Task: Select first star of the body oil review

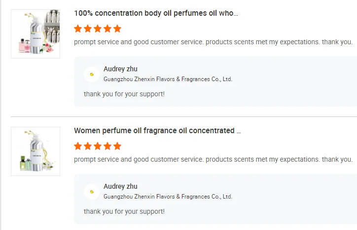Action: [78, 29]
